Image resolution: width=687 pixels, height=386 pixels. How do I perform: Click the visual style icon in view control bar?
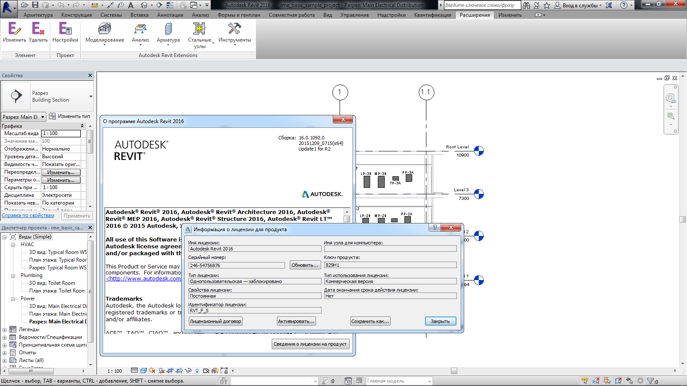click(x=143, y=371)
